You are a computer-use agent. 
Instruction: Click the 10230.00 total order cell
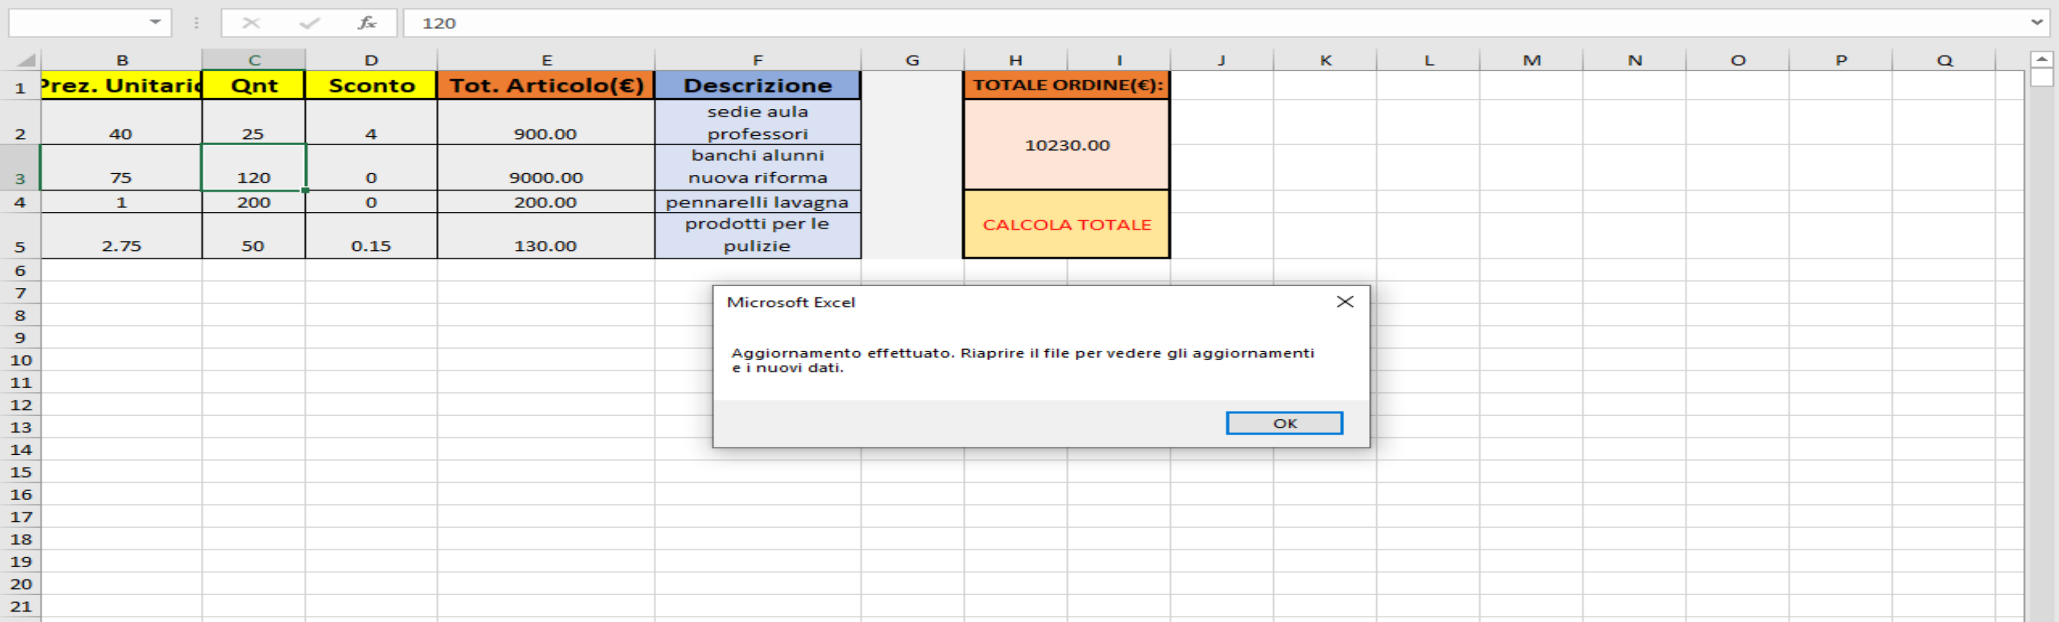click(x=1066, y=145)
